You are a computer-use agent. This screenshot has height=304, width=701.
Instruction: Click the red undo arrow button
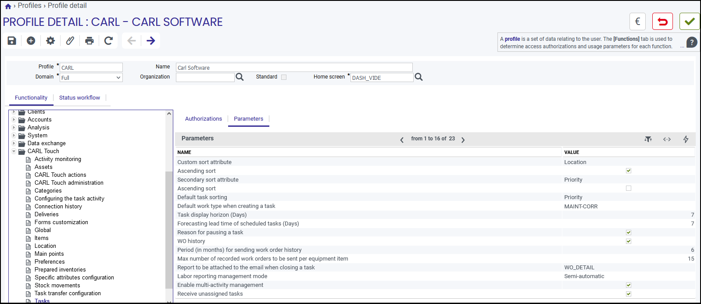(662, 21)
